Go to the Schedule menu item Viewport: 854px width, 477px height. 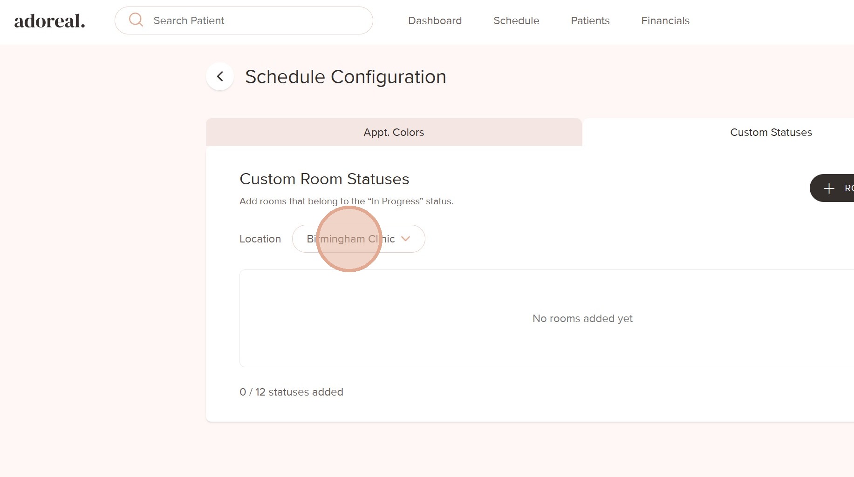pos(516,20)
